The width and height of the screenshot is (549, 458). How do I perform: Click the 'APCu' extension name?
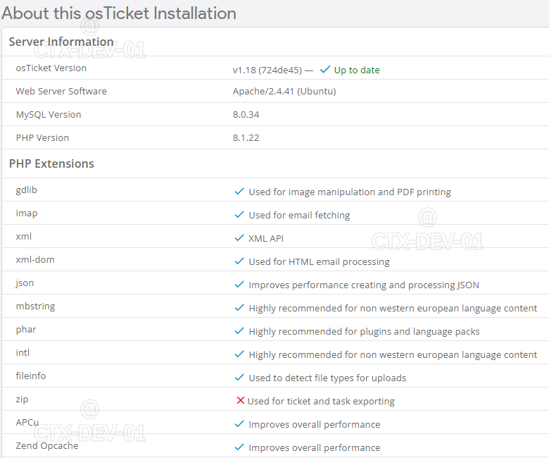[x=27, y=423]
